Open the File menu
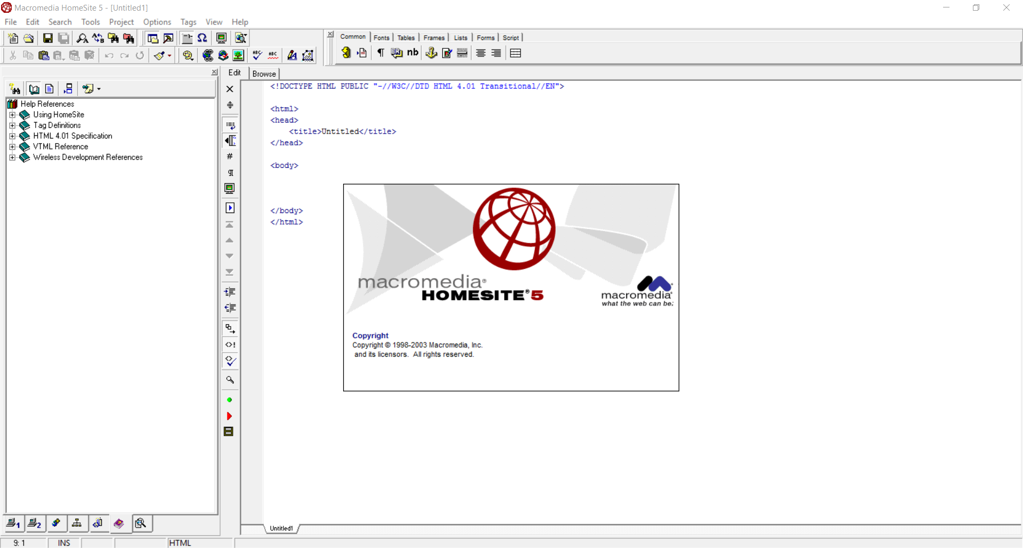 click(x=11, y=22)
